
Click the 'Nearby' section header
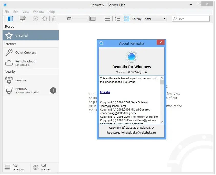(10, 71)
